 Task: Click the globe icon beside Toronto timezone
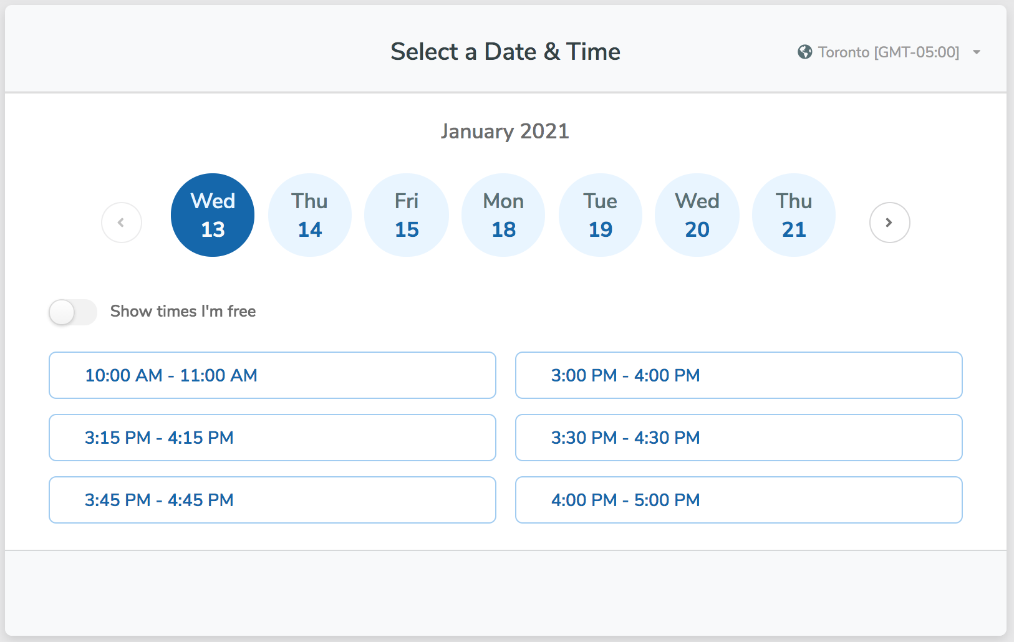click(x=804, y=52)
